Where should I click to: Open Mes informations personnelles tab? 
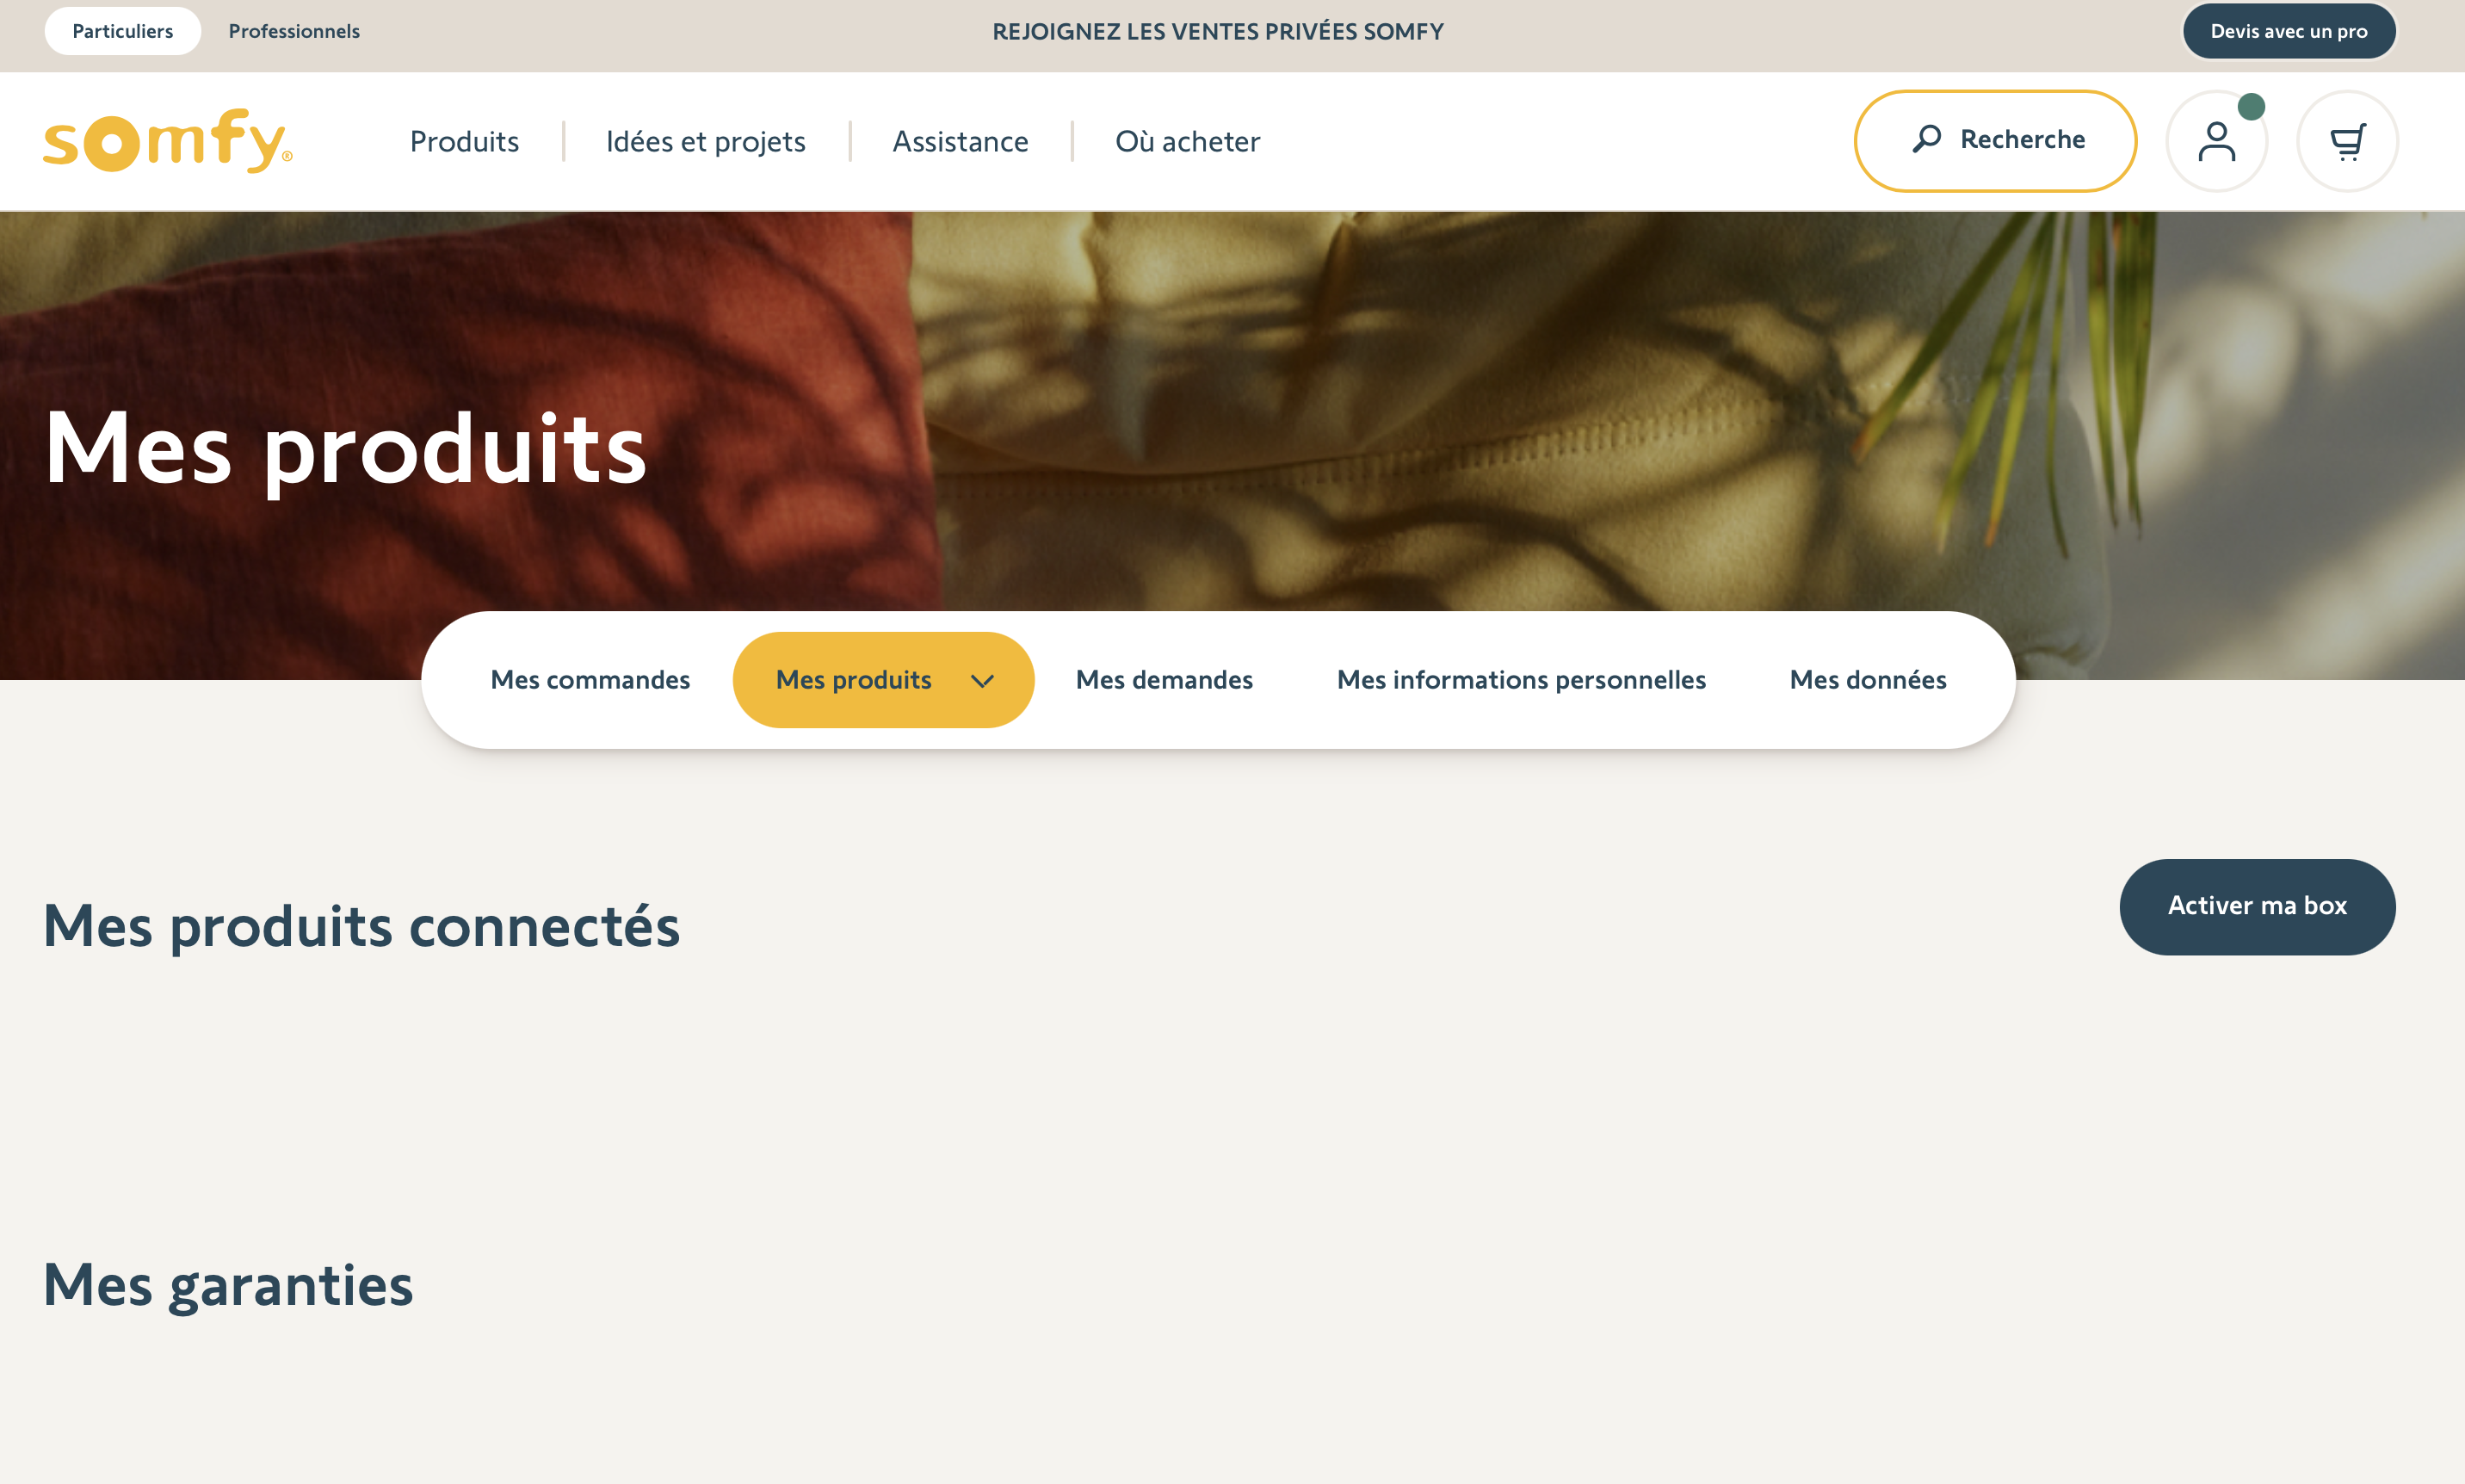tap(1520, 680)
